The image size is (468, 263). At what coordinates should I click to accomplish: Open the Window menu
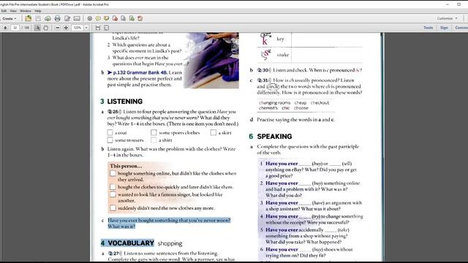[26, 11]
